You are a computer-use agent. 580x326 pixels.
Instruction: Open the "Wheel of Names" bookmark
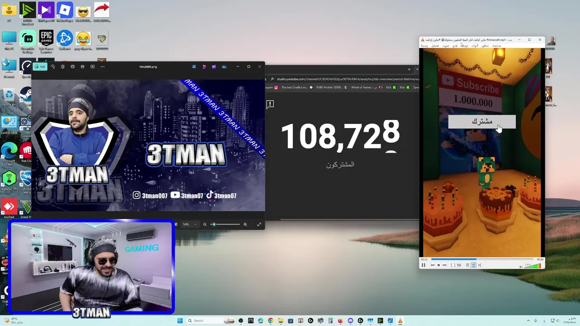coord(366,87)
